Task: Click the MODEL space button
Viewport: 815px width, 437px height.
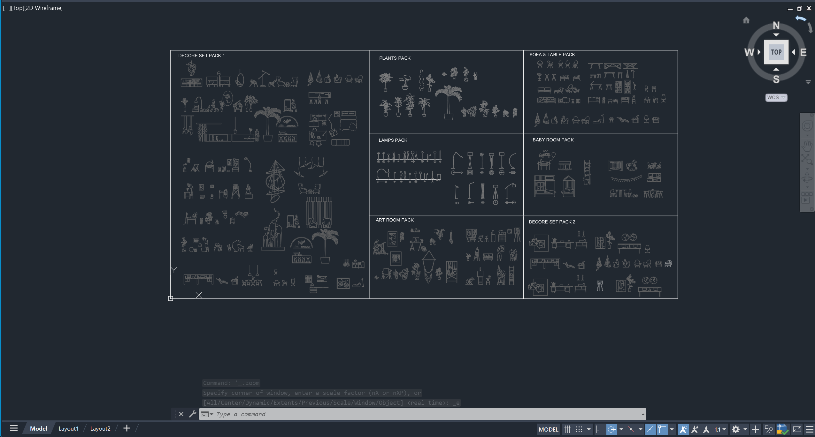Action: [x=549, y=429]
